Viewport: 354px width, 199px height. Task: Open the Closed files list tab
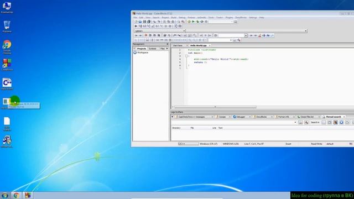(307, 117)
